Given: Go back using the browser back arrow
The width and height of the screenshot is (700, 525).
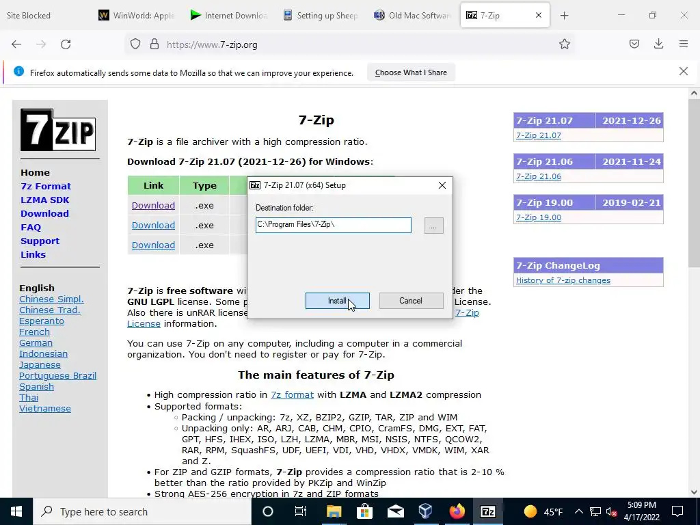Looking at the screenshot, I should click(16, 44).
